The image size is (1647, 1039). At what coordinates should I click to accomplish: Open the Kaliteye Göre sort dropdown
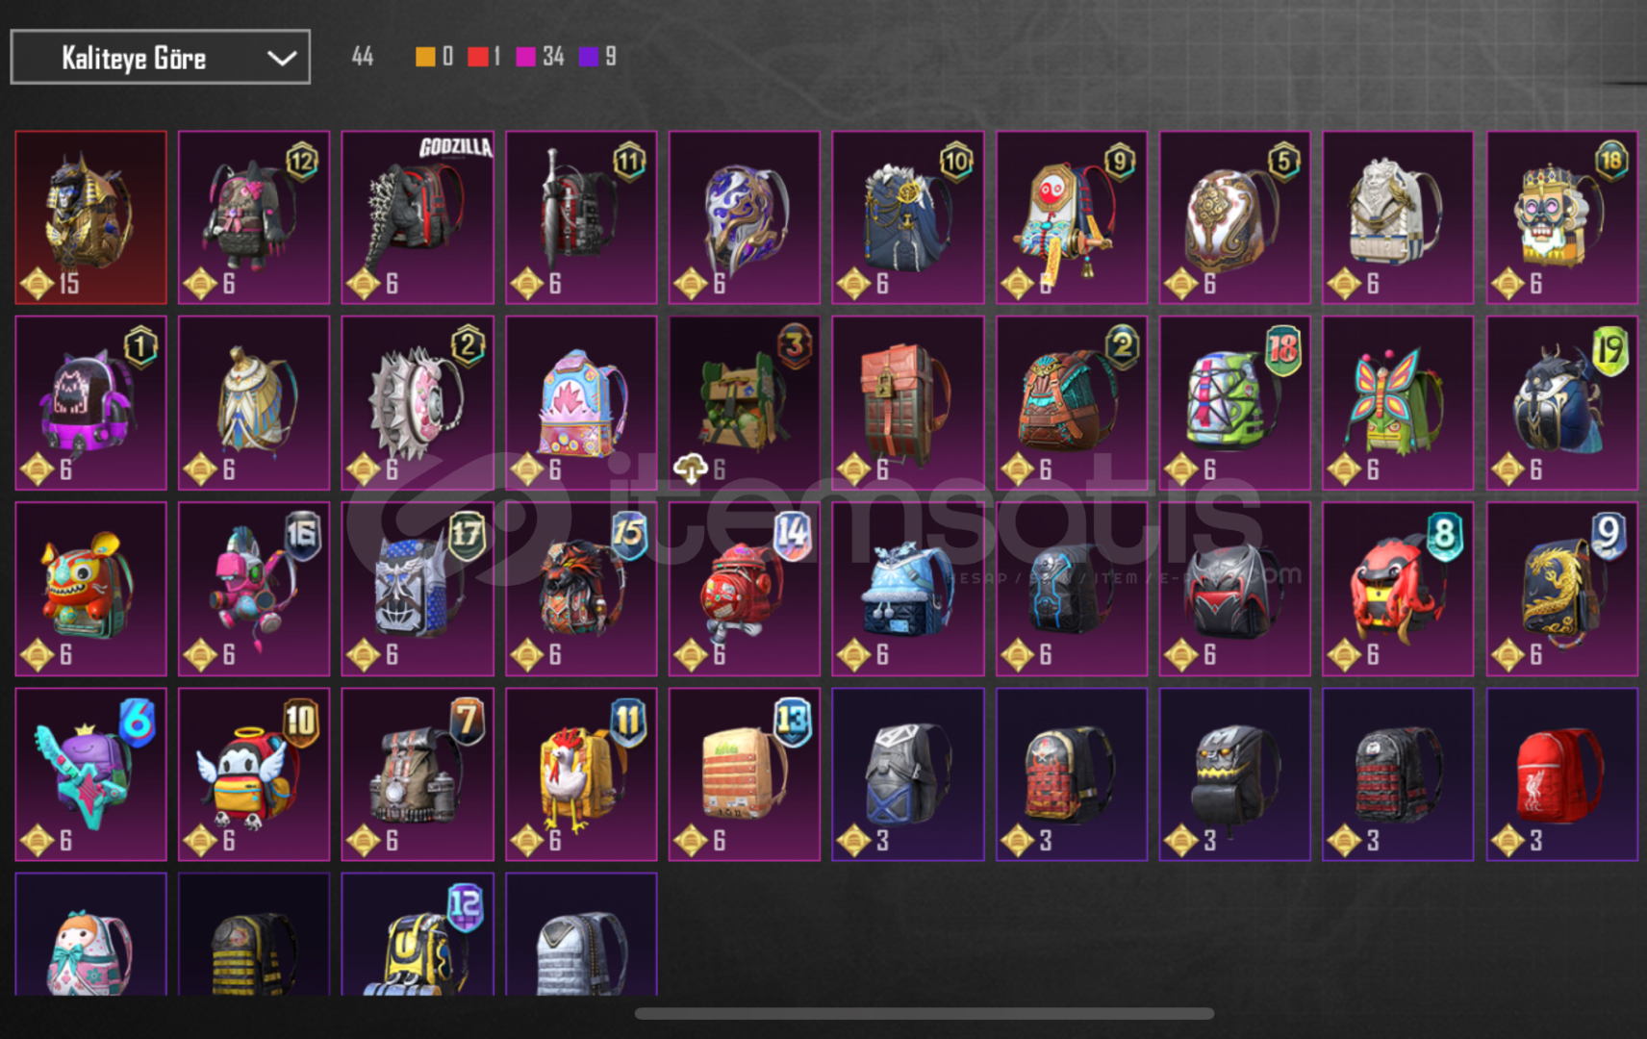pos(160,57)
